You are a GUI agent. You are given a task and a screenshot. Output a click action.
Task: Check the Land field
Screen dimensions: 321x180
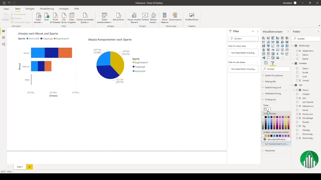pyautogui.click(x=297, y=76)
